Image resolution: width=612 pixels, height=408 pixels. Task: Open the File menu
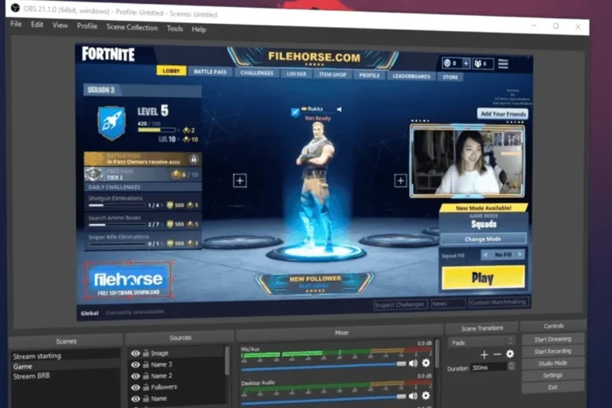coord(16,24)
